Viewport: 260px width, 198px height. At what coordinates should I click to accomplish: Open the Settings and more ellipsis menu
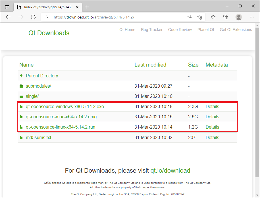point(252,17)
